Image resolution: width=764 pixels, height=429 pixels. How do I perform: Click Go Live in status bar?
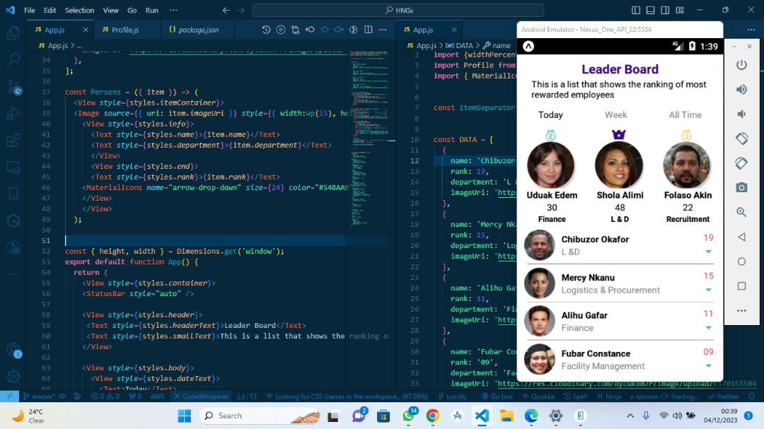point(497,396)
